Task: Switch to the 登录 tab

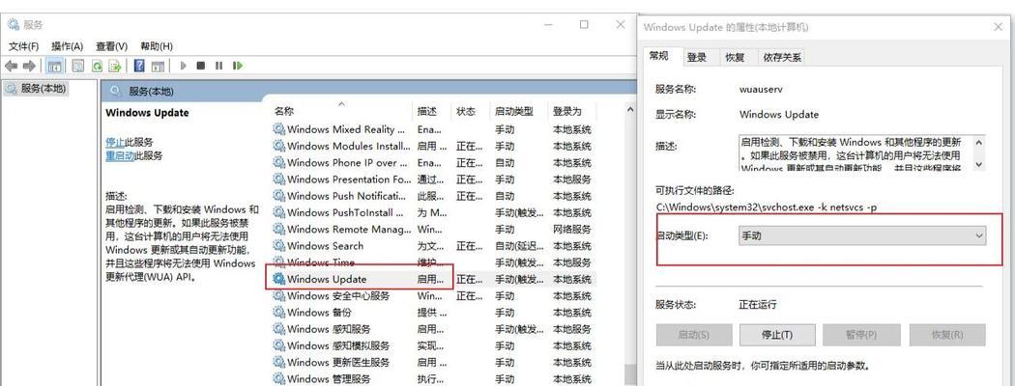Action: [x=697, y=58]
